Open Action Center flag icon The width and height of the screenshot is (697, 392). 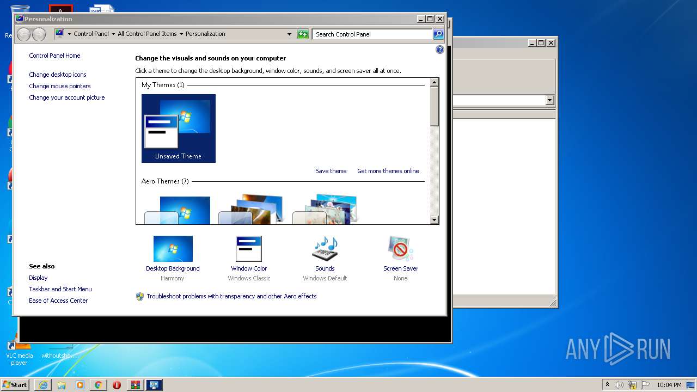[646, 385]
